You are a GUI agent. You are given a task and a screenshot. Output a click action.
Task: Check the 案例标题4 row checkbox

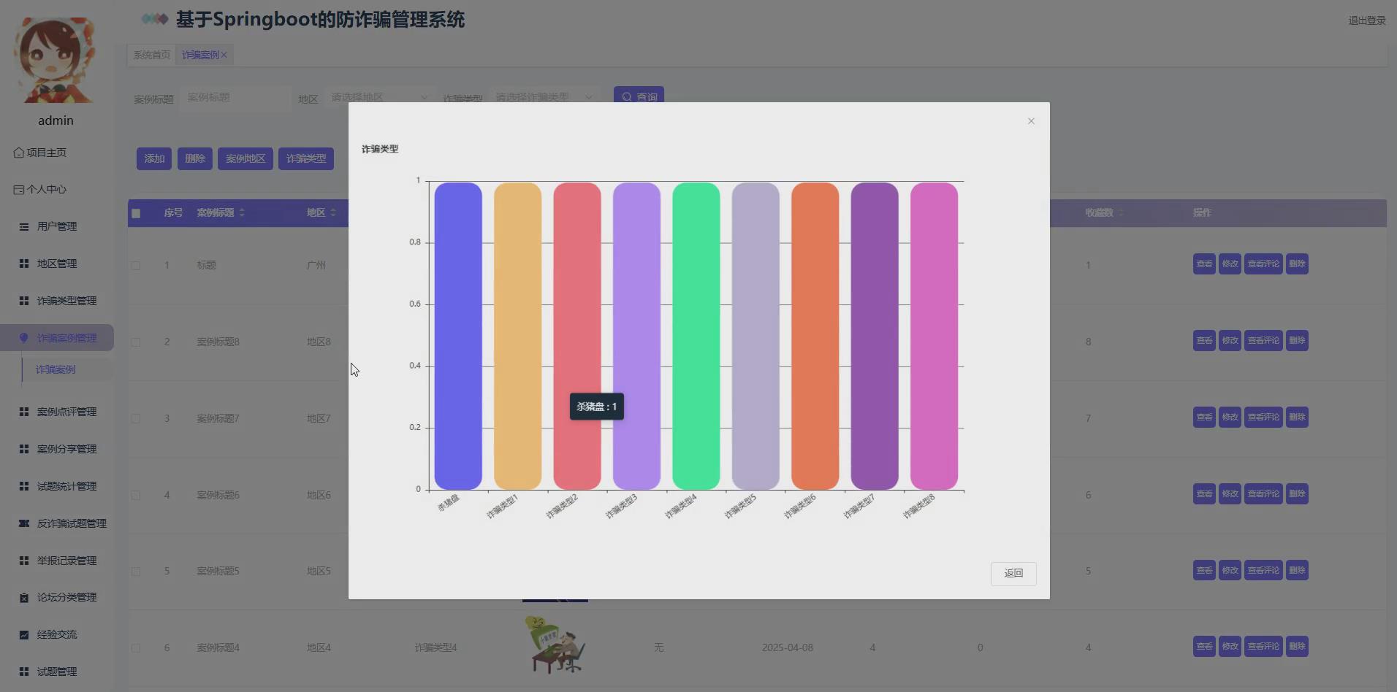tap(136, 647)
